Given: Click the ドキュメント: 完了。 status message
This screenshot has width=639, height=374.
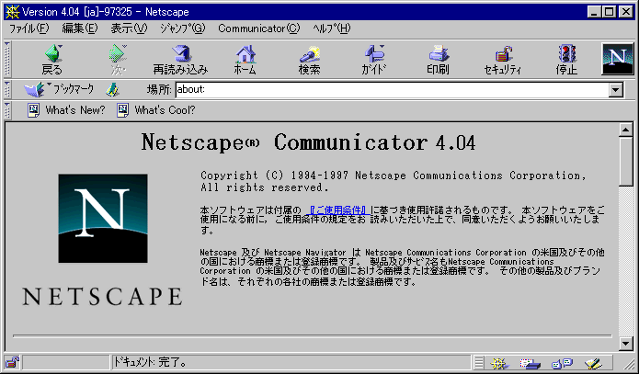Looking at the screenshot, I should click(150, 362).
